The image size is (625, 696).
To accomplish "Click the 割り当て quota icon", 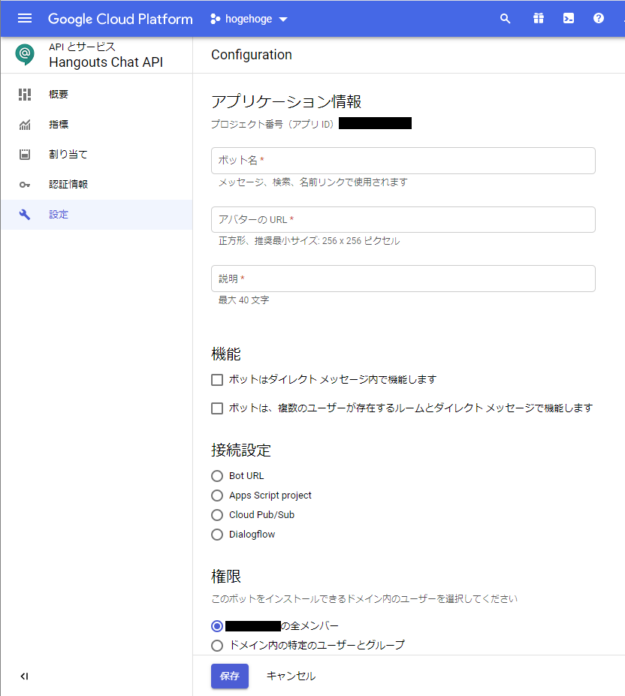I will point(25,154).
